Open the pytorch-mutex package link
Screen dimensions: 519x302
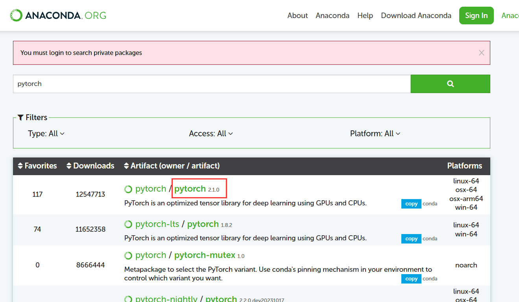[x=205, y=255]
